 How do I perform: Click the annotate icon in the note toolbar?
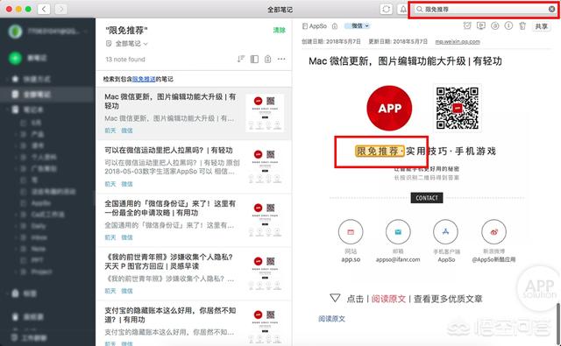point(494,25)
